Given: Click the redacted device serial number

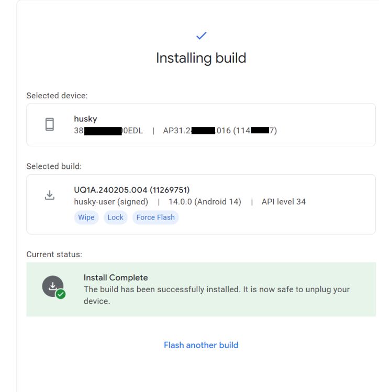Looking at the screenshot, I should pyautogui.click(x=108, y=131).
